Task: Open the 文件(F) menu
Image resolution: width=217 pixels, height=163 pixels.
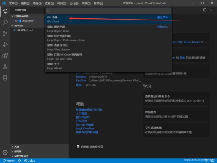Action: tap(13, 3)
